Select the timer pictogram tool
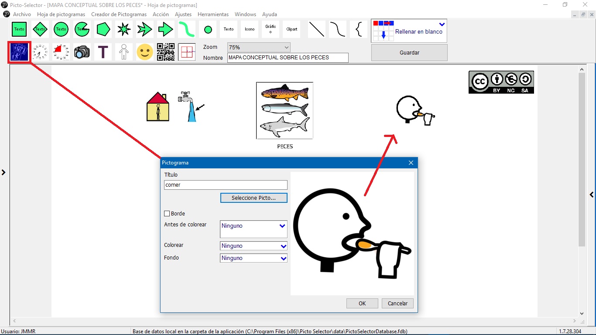This screenshot has width=596, height=335. (x=61, y=51)
